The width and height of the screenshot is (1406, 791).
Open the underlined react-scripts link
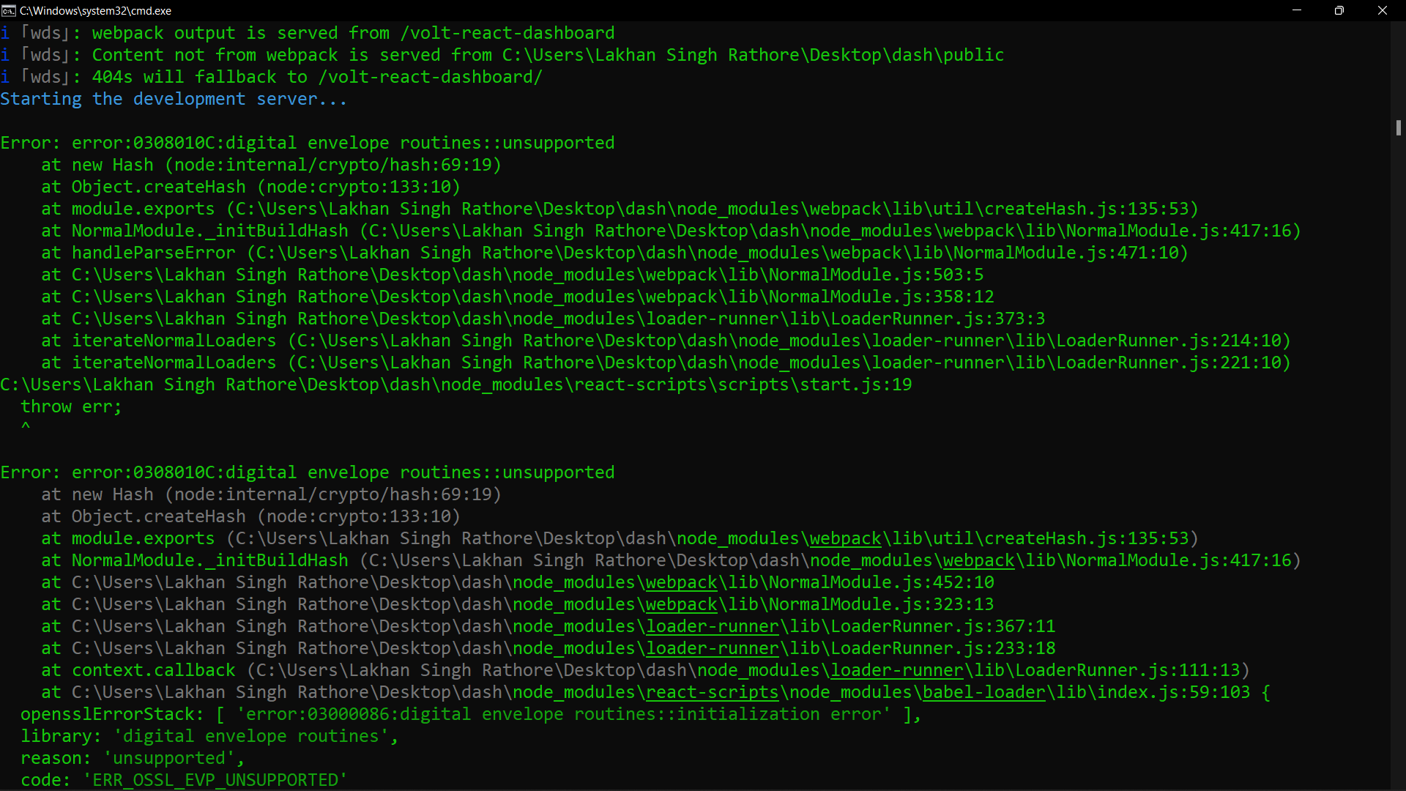[x=712, y=693]
